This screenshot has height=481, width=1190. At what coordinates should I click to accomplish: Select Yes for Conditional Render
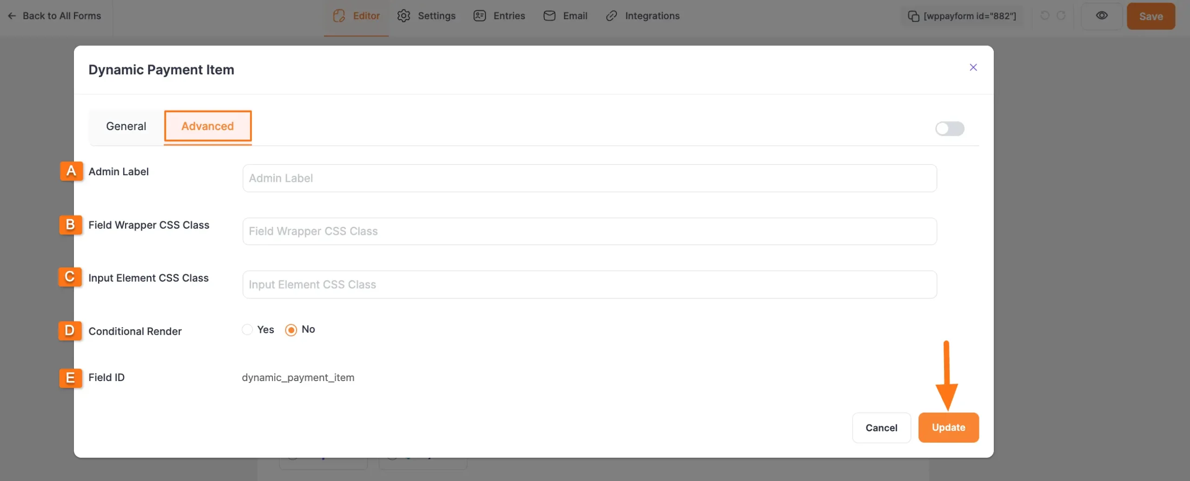pos(247,329)
